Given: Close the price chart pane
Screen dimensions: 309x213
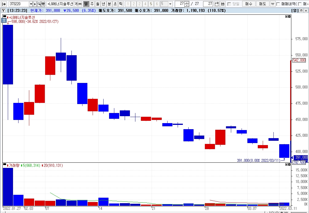Looking at the screenshot, I should coord(289,16).
